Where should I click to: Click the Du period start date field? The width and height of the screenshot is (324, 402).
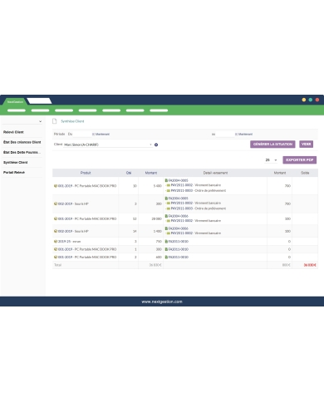point(82,135)
